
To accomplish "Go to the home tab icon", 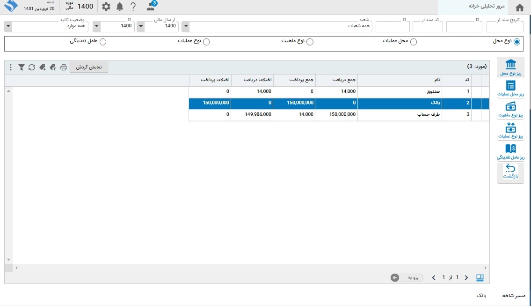I will click(x=519, y=7).
